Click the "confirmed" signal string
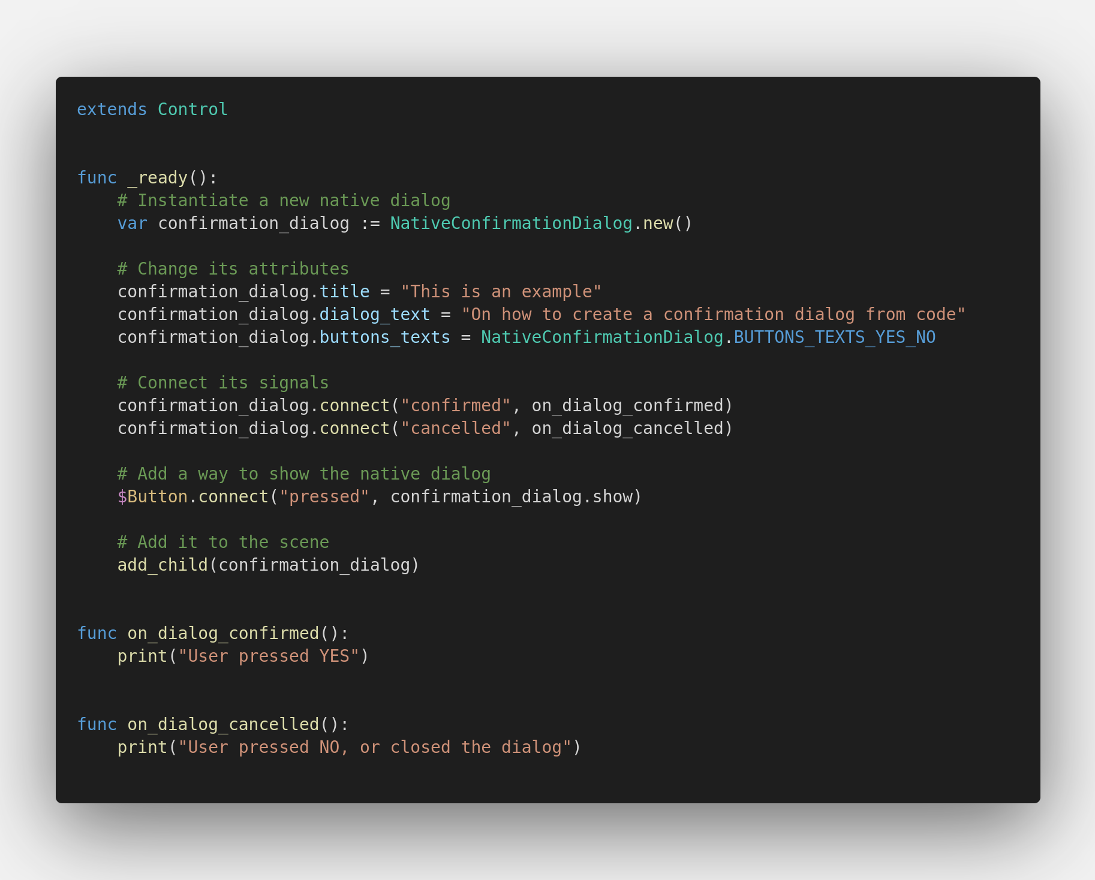The image size is (1095, 880). 456,405
